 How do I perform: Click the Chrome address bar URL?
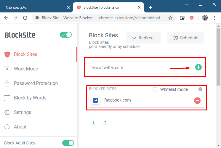[x=131, y=18]
